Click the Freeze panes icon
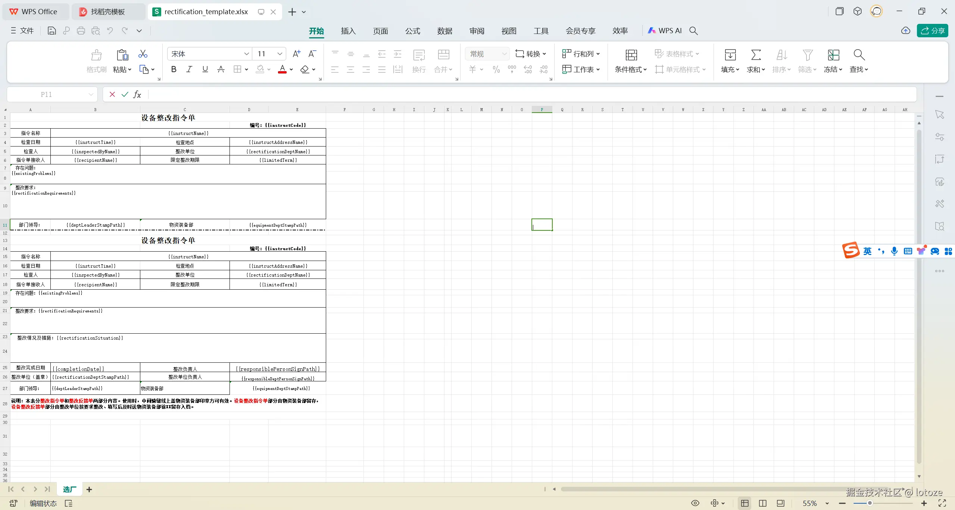 833,55
